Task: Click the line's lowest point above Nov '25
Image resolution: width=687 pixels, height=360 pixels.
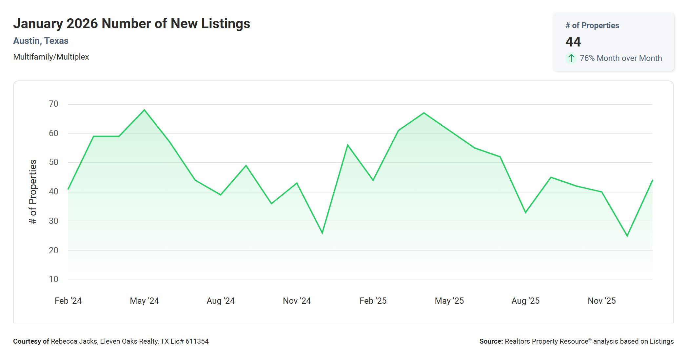Action: pos(627,236)
